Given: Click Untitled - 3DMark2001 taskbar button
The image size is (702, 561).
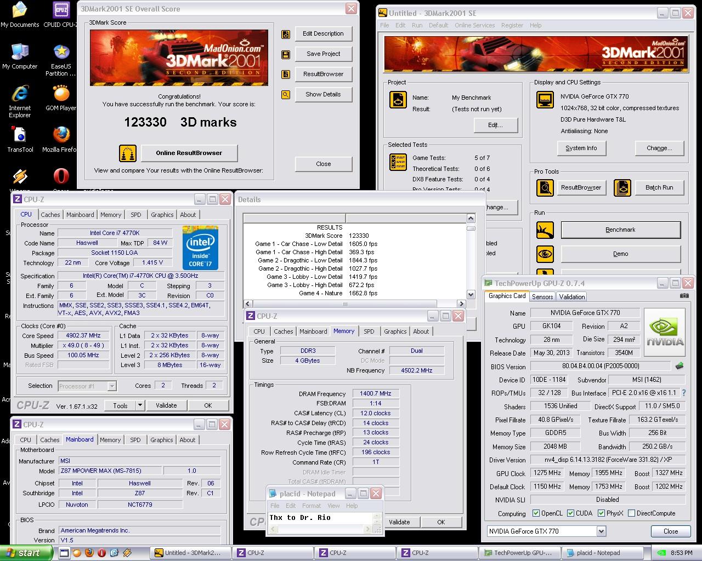Looking at the screenshot, I should 191,553.
